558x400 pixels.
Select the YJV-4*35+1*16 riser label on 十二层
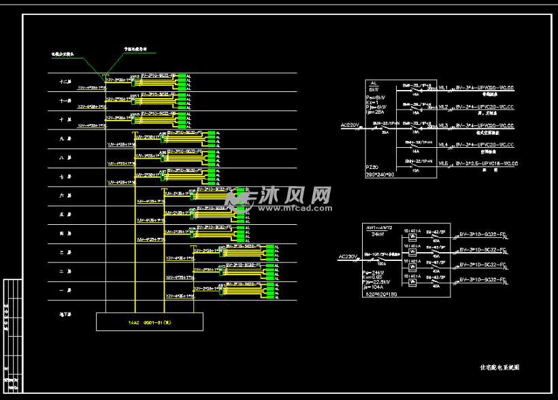click(x=92, y=87)
